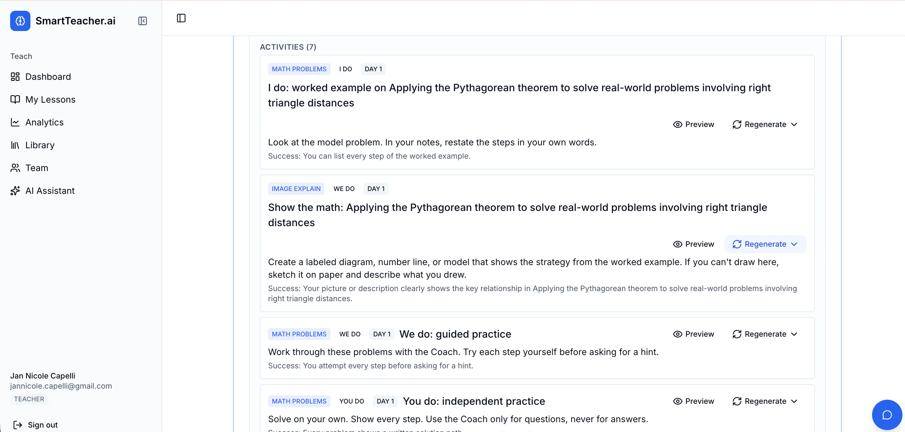Click the Library shelf icon
This screenshot has height=432, width=905.
(15, 145)
